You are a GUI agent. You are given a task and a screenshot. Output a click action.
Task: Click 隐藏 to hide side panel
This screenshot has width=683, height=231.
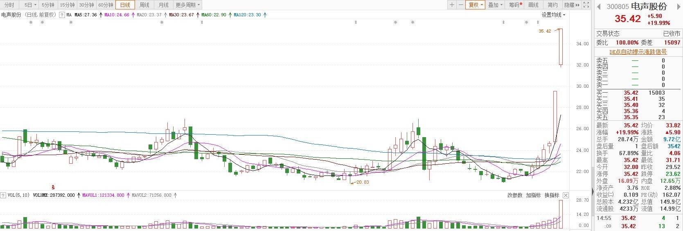572,5
